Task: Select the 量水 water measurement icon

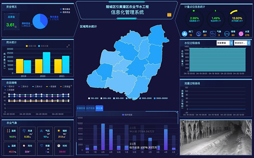Action: (199, 34)
